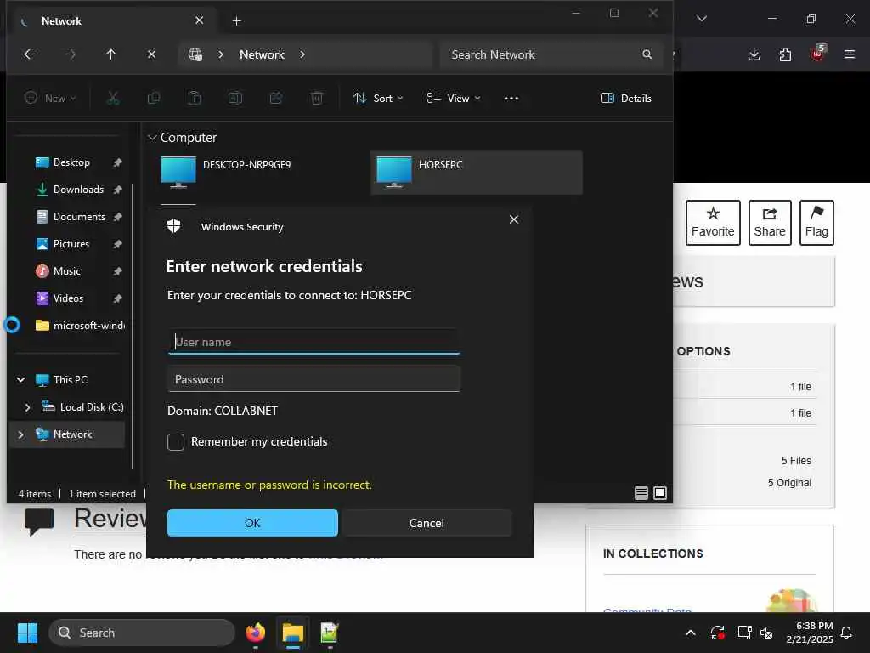The image size is (870, 653).
Task: Click Network in the address bar
Action: (x=262, y=54)
